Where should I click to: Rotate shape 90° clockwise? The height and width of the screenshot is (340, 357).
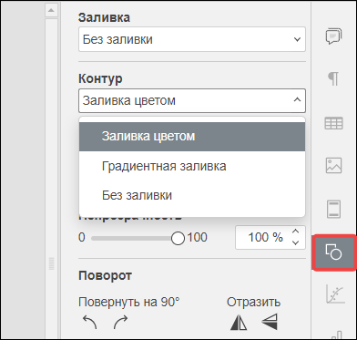click(120, 322)
